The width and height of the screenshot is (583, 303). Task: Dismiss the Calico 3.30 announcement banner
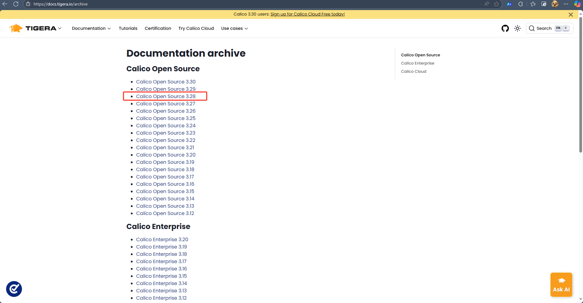tap(571, 14)
